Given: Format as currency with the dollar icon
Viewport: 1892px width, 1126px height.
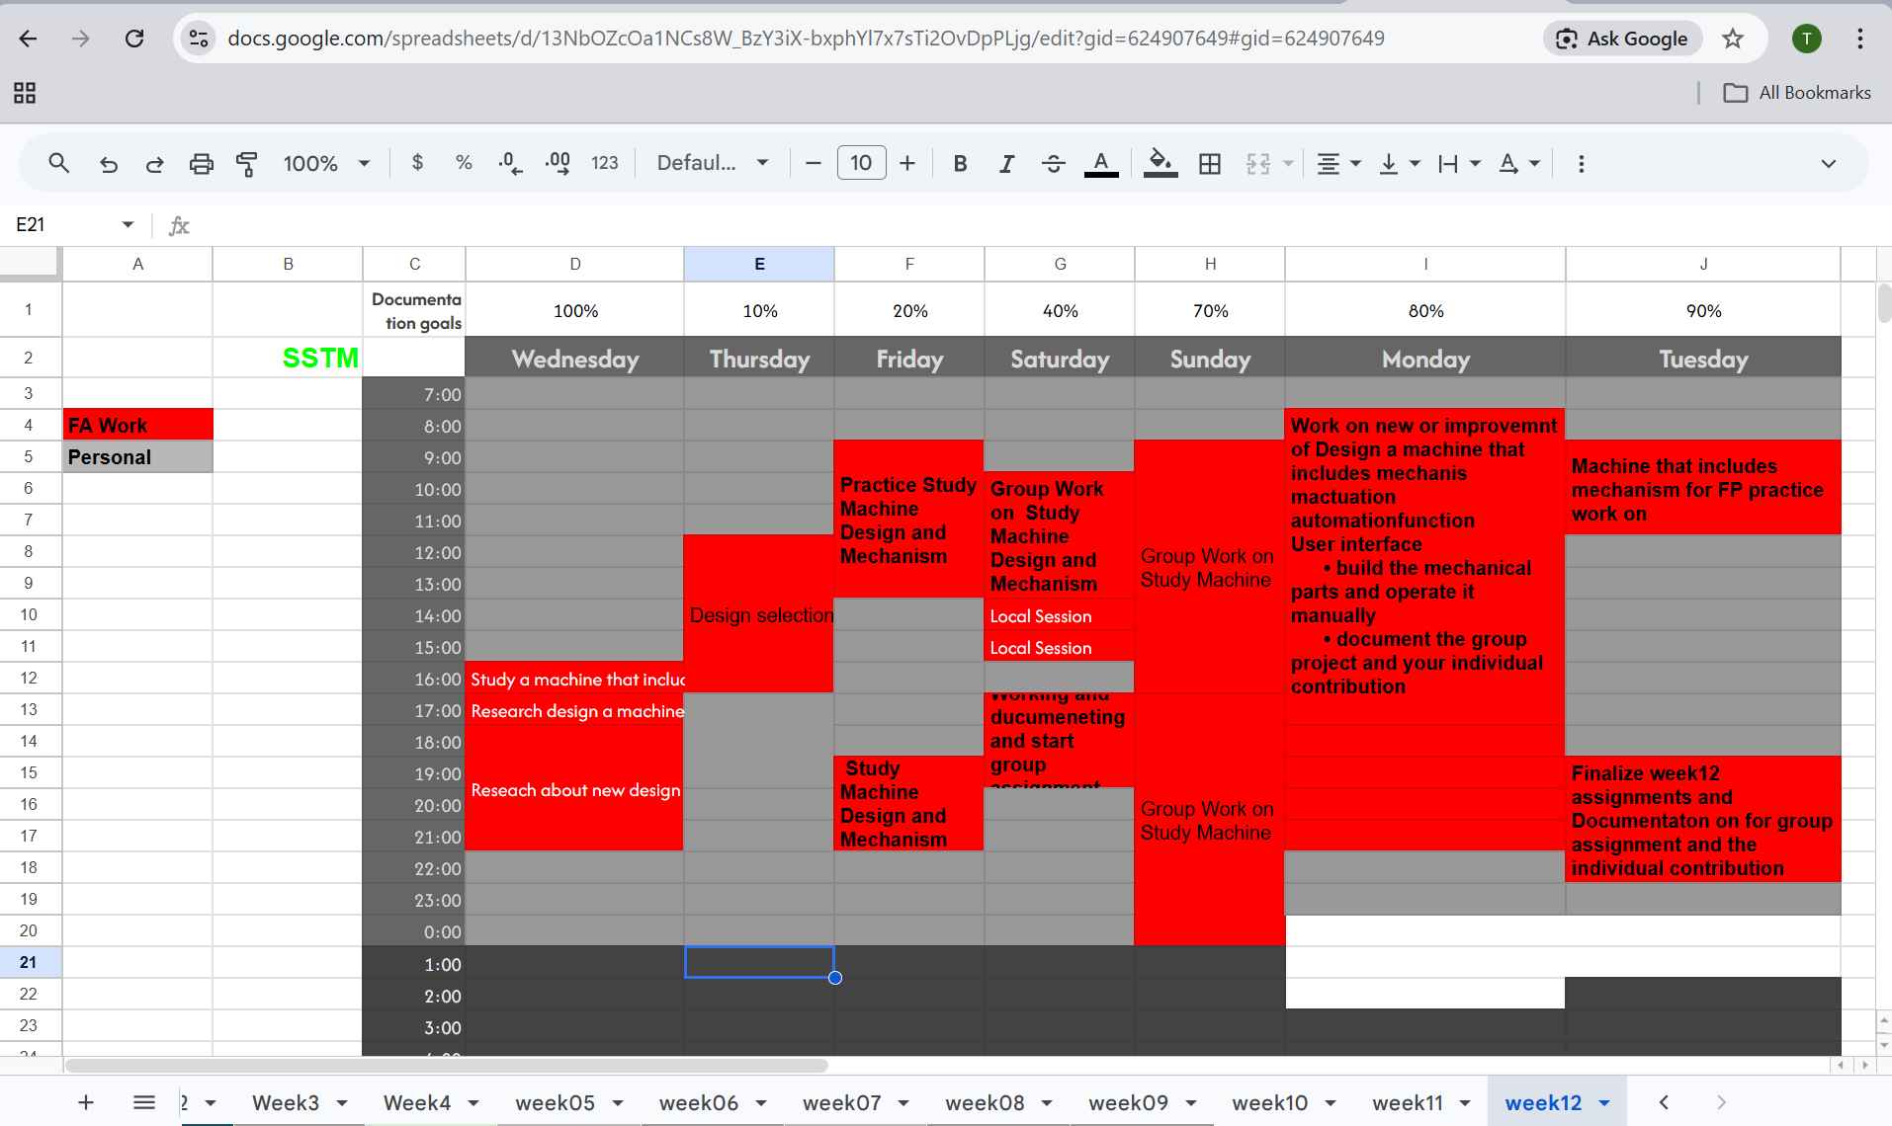Looking at the screenshot, I should point(417,163).
